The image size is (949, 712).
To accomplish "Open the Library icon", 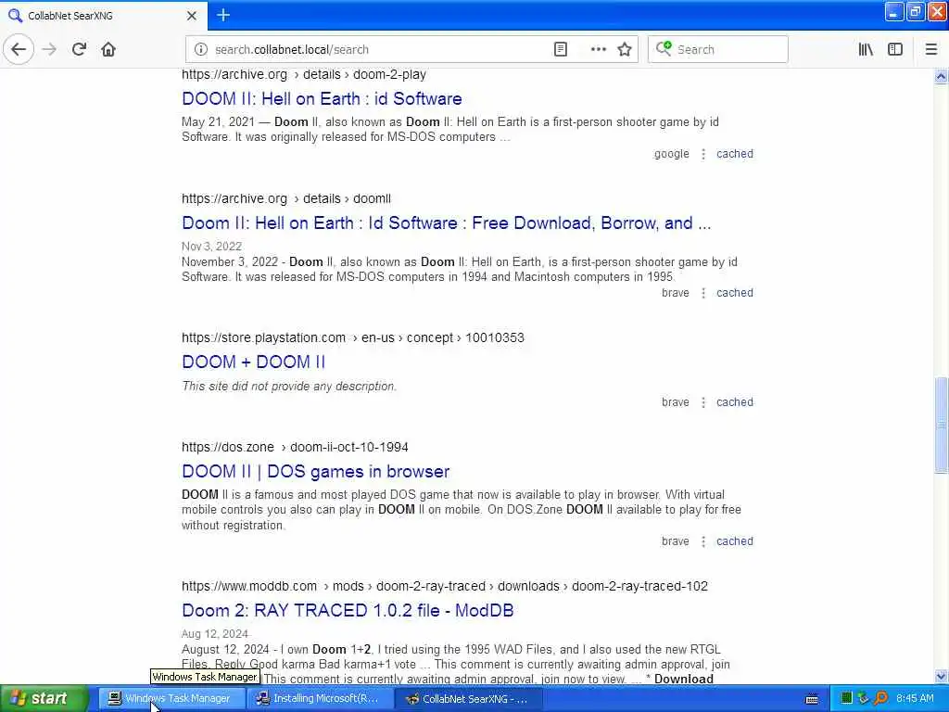I will click(866, 50).
